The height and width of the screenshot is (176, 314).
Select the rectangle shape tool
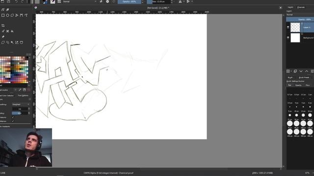pyautogui.click(x=3, y=15)
